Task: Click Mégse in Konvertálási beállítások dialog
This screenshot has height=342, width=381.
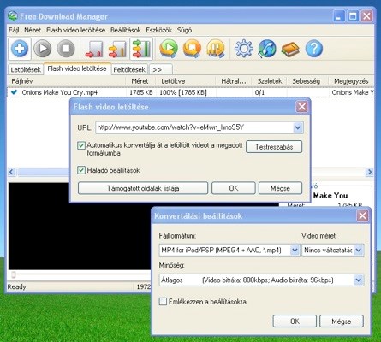Action: click(x=342, y=321)
